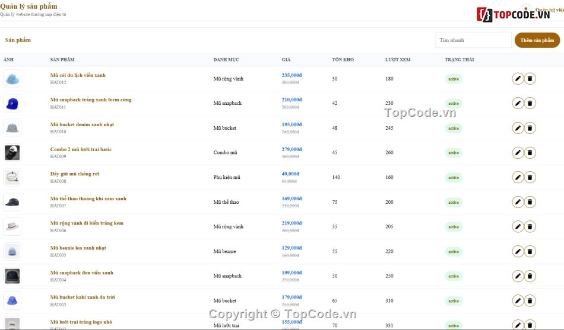Delete the Mũ bucket denim xanh nhạt row
This screenshot has height=330, width=564.
[x=530, y=128]
